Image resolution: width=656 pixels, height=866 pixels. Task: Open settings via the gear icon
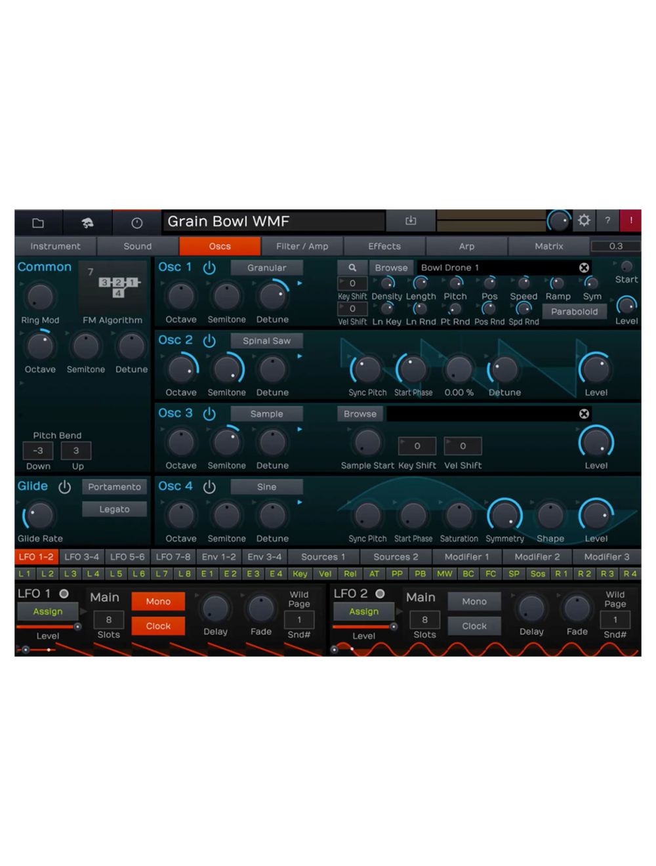584,221
